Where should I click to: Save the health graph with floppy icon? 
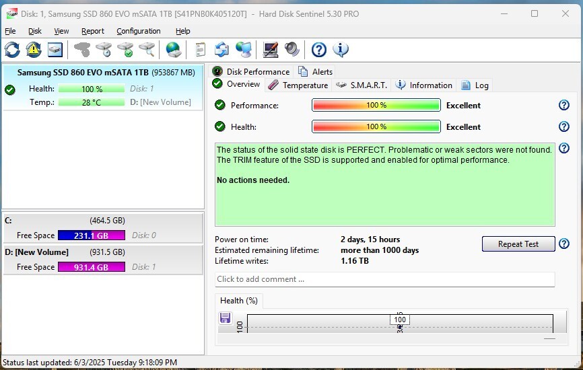226,318
